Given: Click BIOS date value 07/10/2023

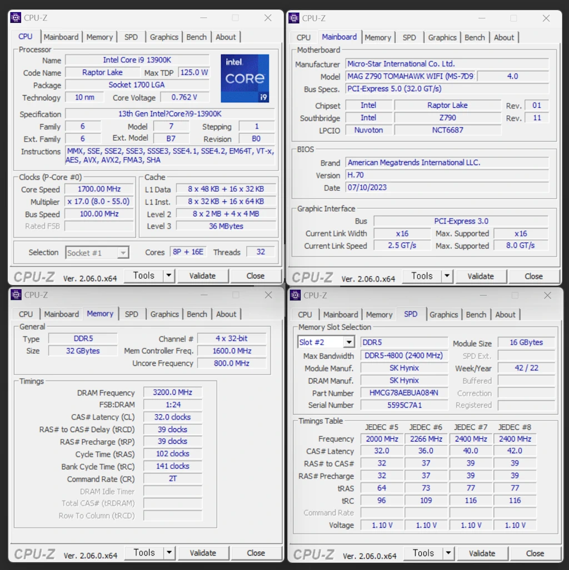Looking at the screenshot, I should click(x=447, y=187).
